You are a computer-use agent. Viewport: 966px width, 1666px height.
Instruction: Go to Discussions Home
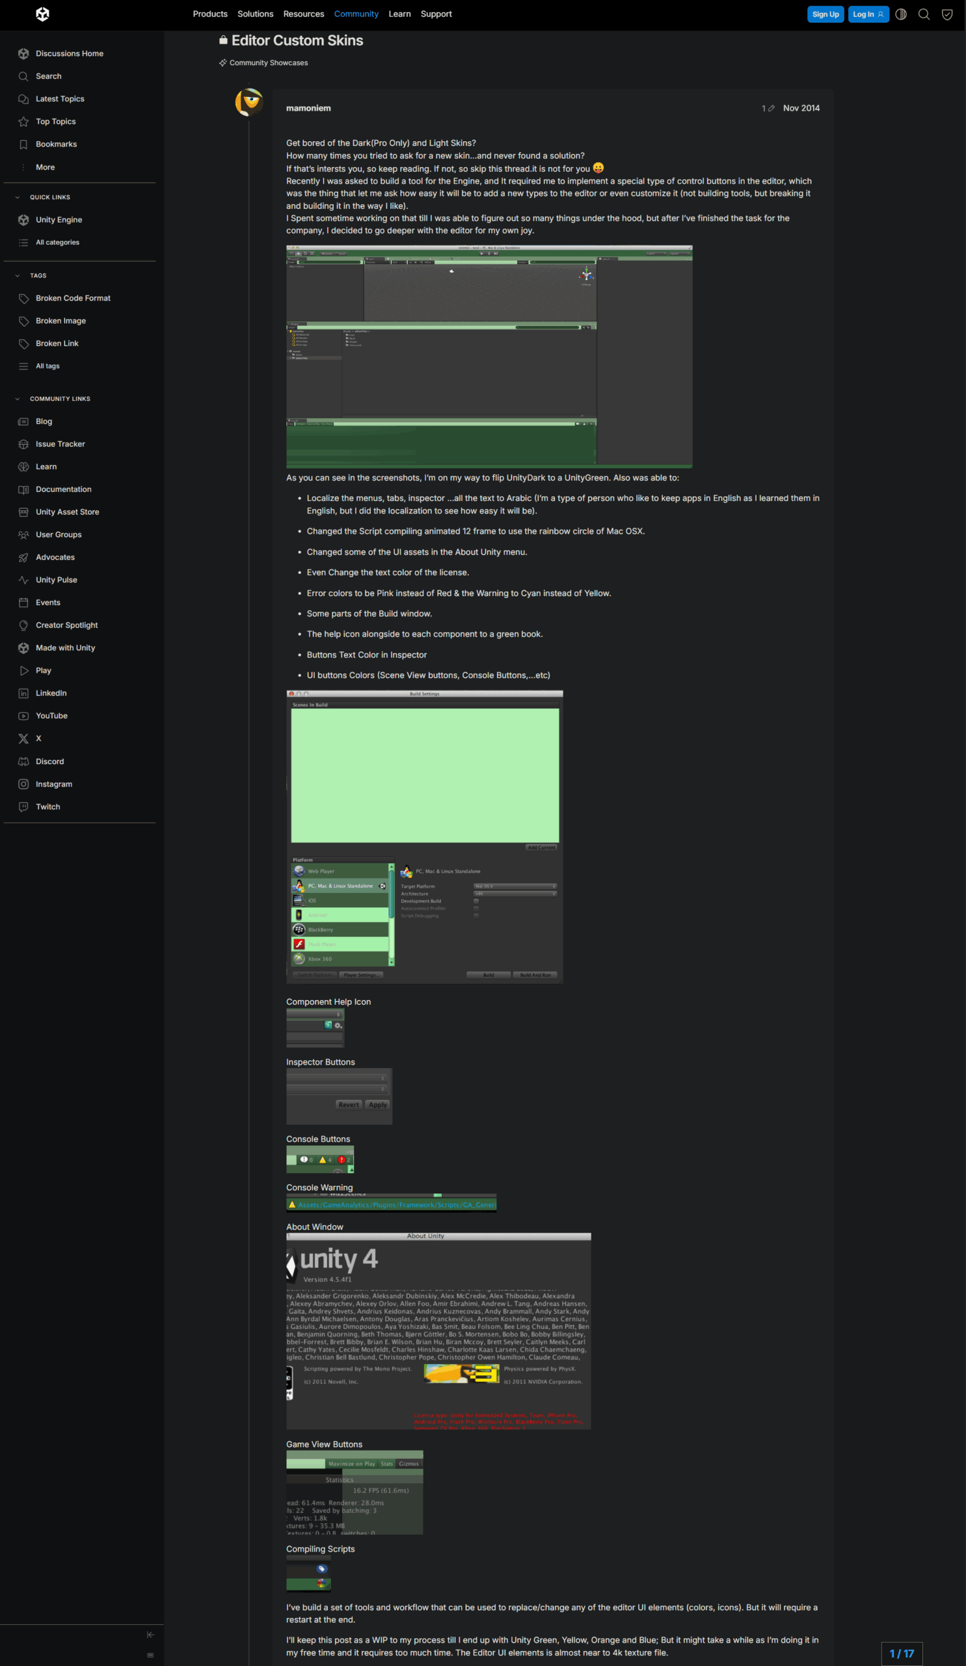click(70, 53)
